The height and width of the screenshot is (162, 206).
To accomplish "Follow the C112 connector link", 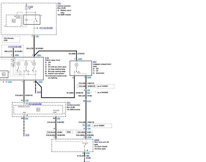I will point(89,101).
